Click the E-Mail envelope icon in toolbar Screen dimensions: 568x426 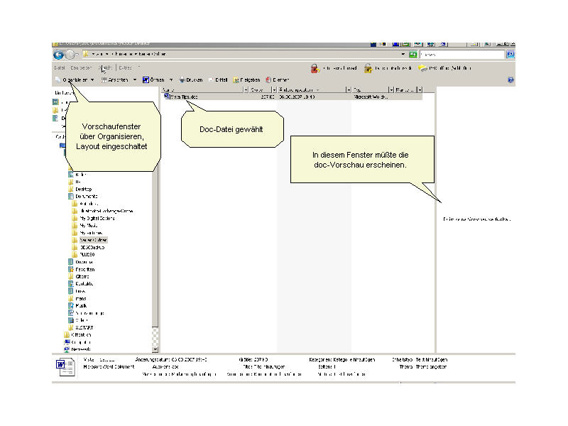[211, 80]
